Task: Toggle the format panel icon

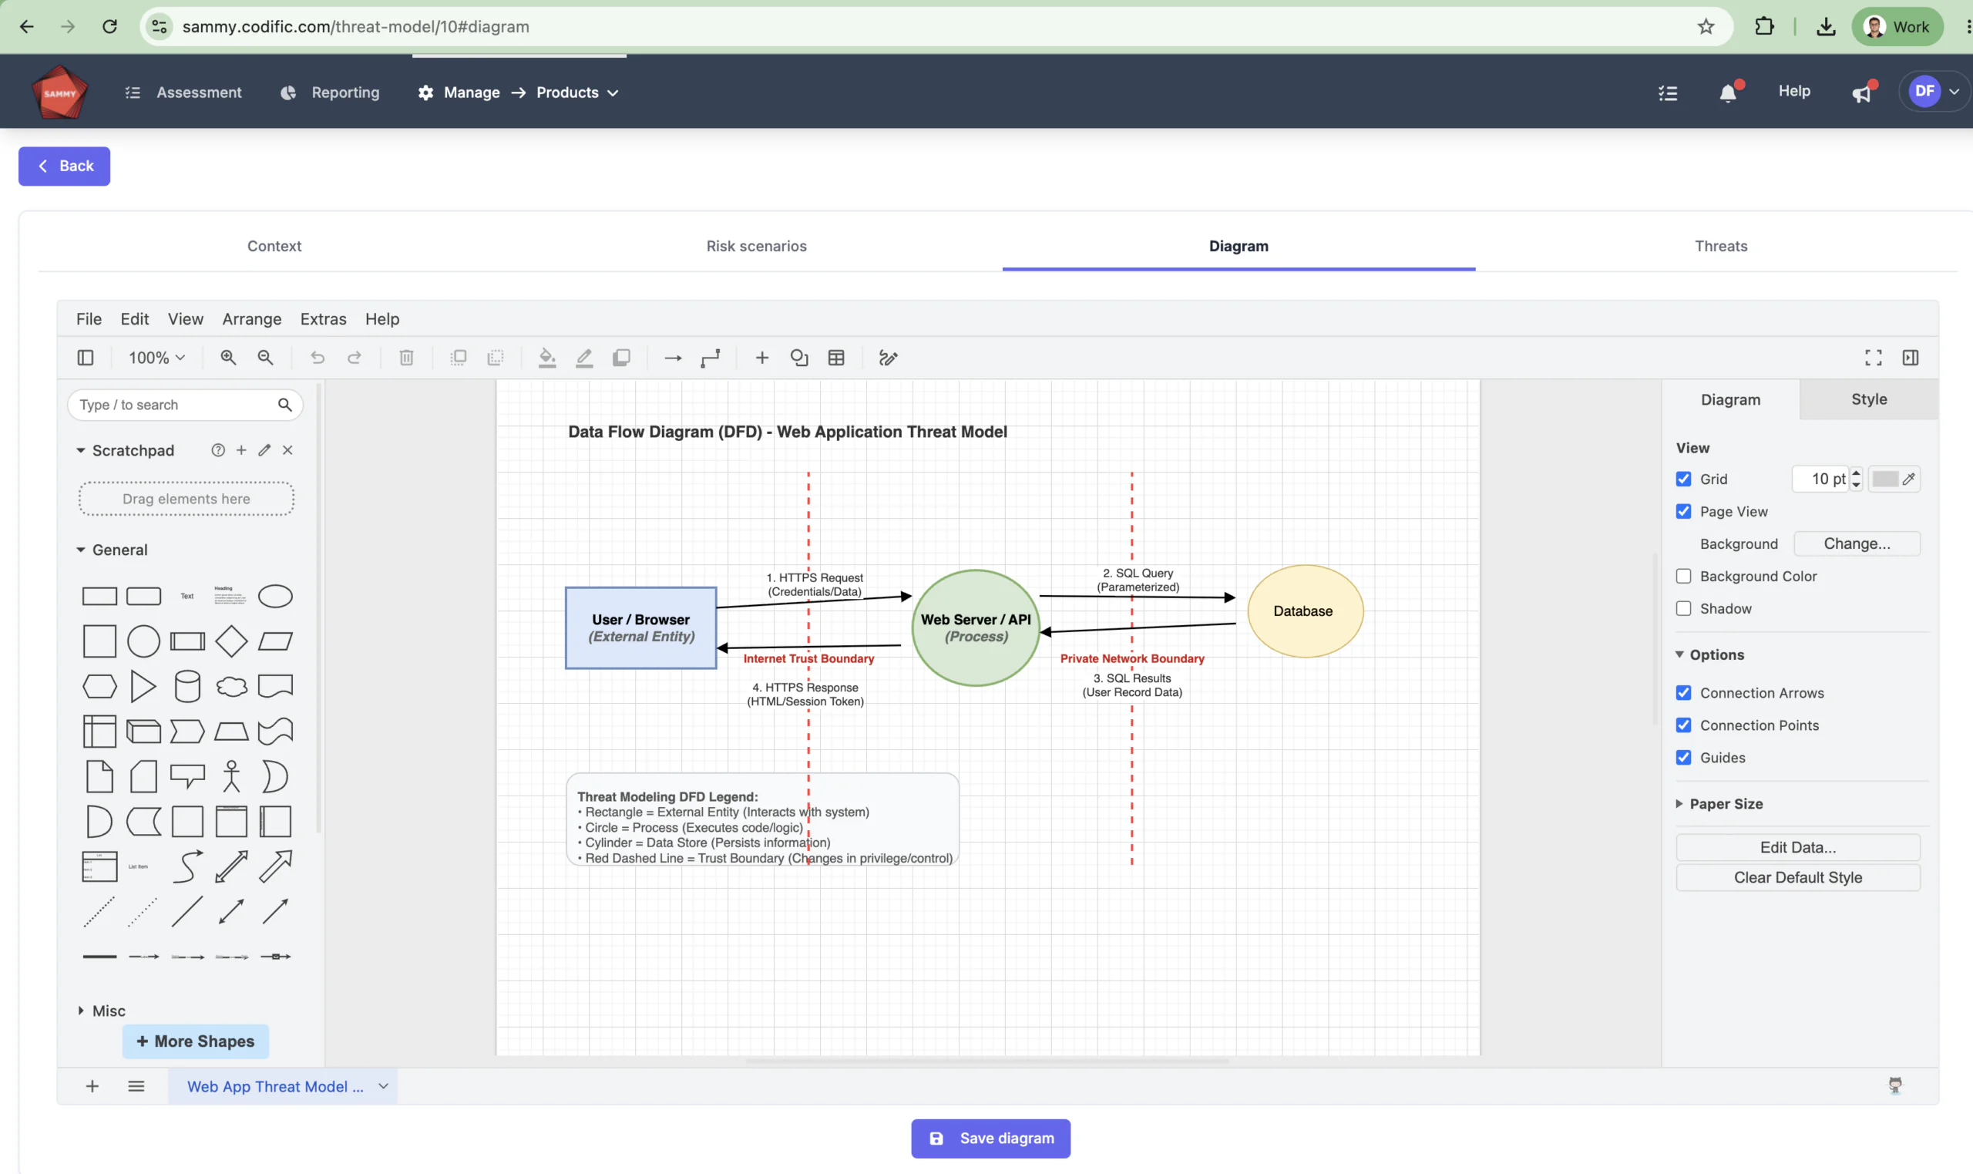Action: tap(1911, 358)
